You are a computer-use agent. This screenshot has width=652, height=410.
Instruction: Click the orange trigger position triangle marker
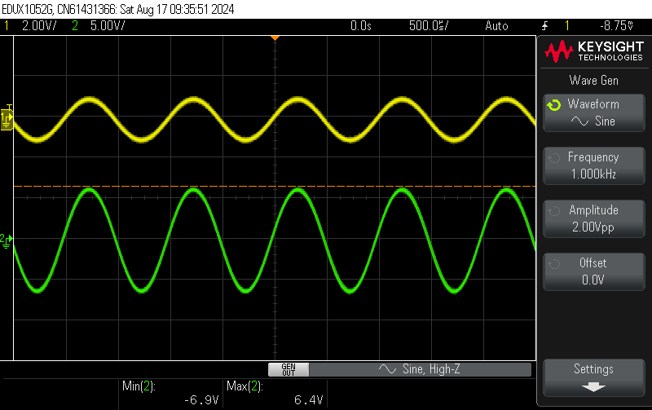[275, 38]
